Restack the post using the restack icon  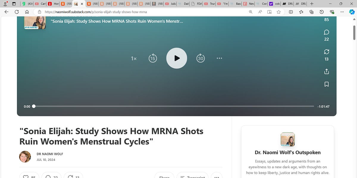click(326, 51)
